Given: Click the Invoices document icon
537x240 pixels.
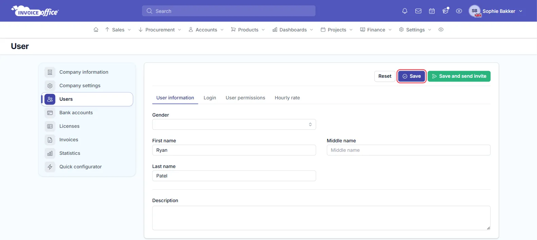Looking at the screenshot, I should [50, 140].
